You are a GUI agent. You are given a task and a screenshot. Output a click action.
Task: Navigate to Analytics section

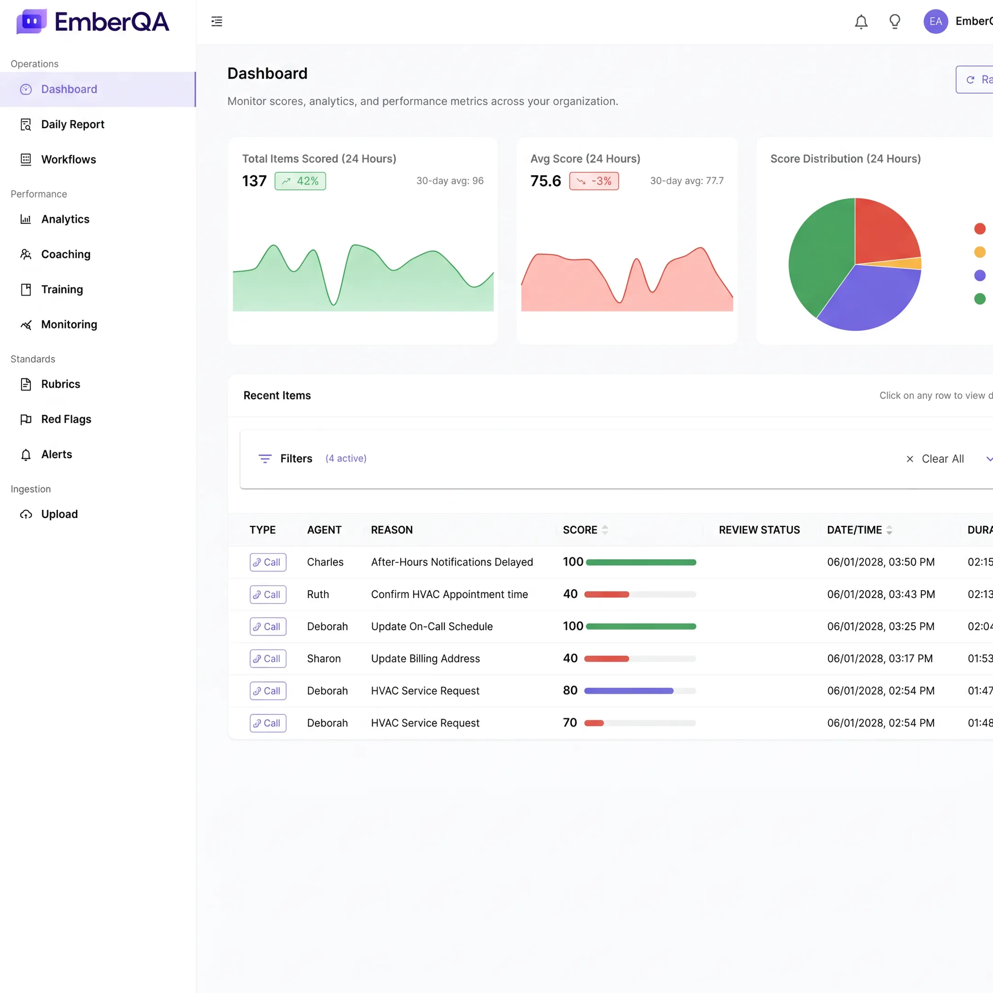pos(97,219)
